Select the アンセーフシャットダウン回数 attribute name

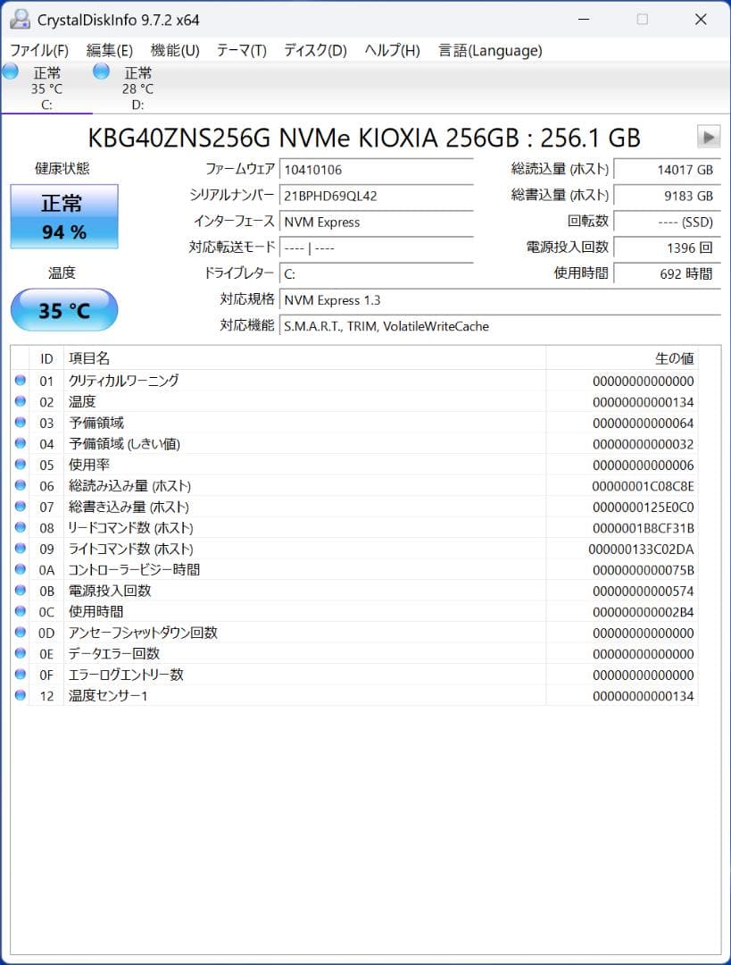coord(143,633)
